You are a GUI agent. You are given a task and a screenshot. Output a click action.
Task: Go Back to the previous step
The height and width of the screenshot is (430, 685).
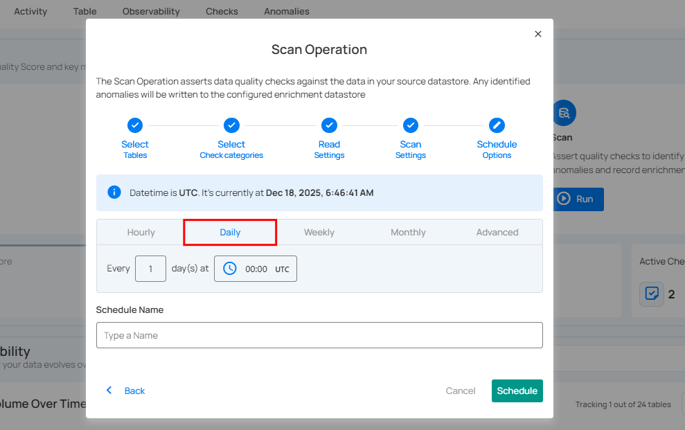125,391
